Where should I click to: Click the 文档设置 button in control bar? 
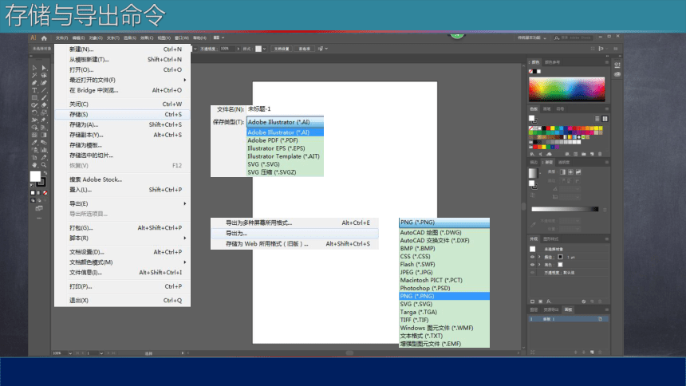click(x=282, y=49)
